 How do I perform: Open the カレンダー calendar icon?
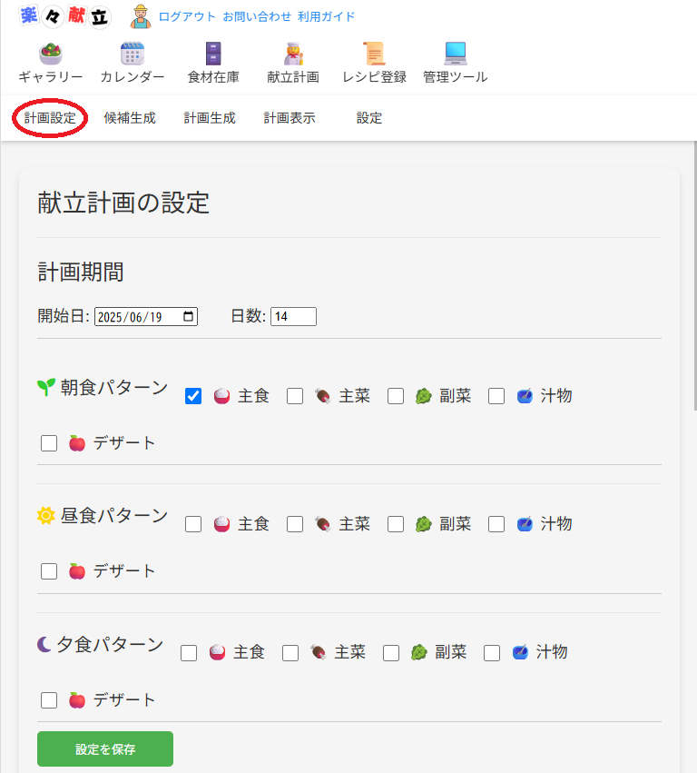coord(132,54)
